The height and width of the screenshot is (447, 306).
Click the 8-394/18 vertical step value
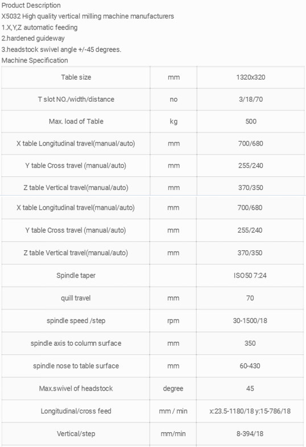click(250, 434)
